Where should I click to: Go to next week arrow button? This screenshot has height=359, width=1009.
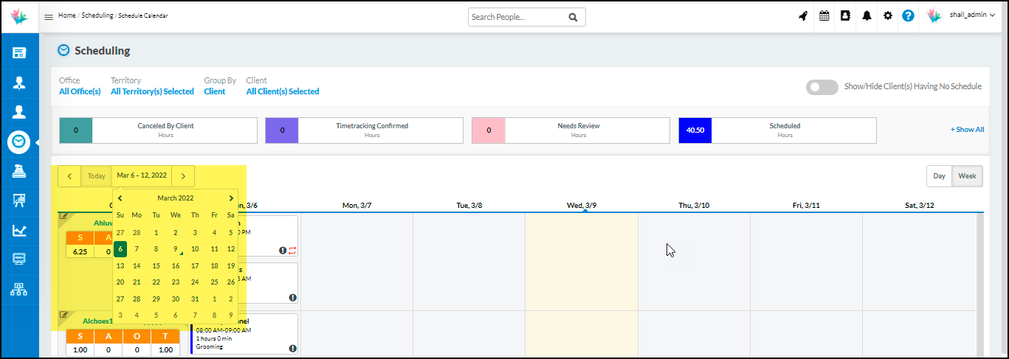[183, 176]
